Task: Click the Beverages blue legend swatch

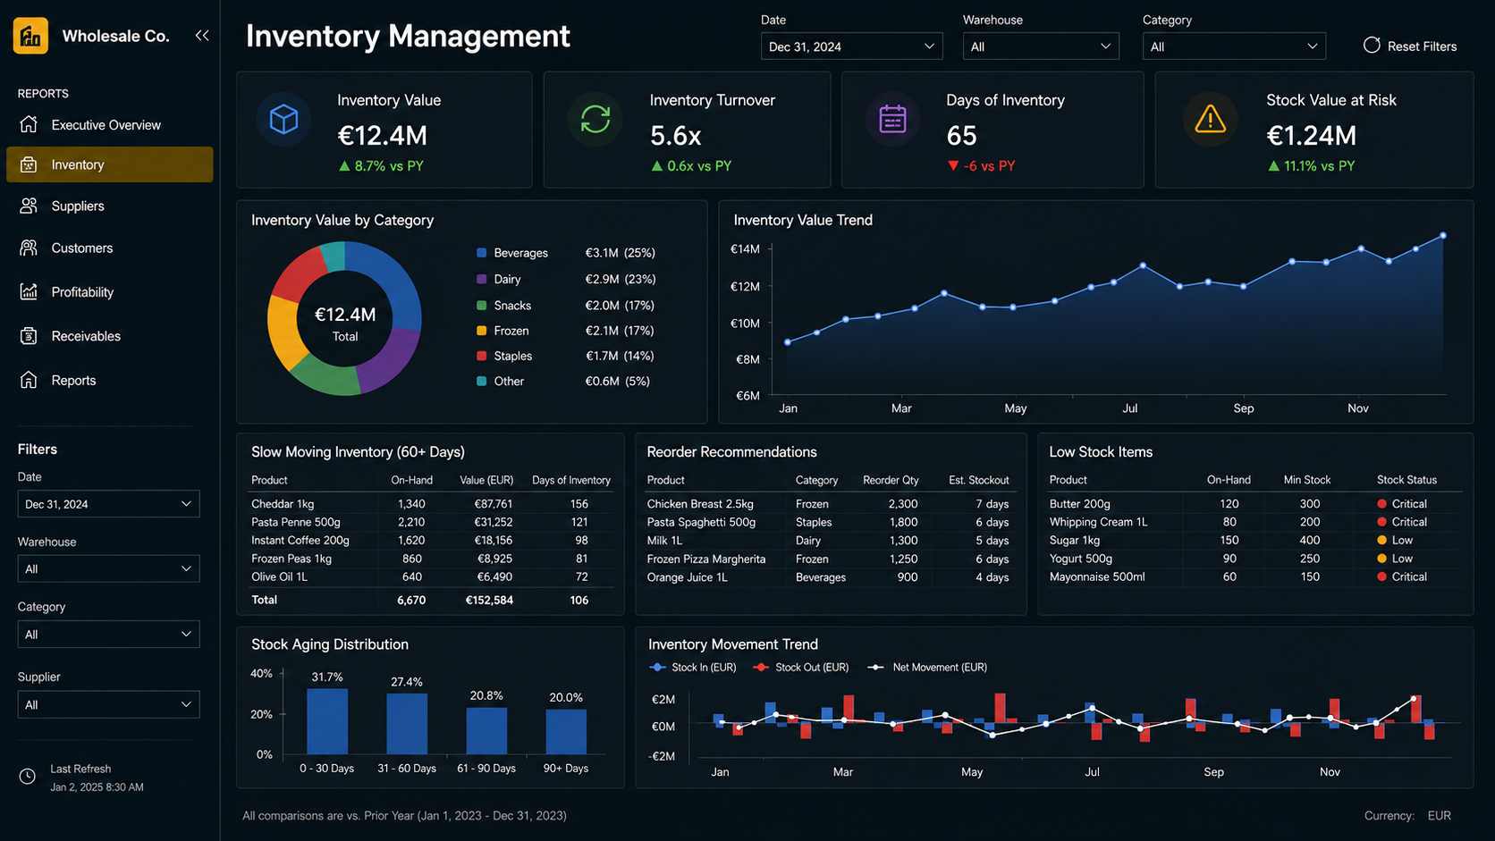Action: point(482,253)
